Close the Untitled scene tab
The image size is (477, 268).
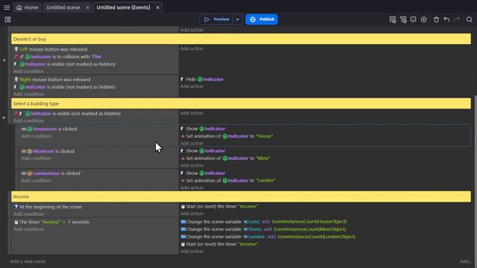pyautogui.click(x=88, y=7)
